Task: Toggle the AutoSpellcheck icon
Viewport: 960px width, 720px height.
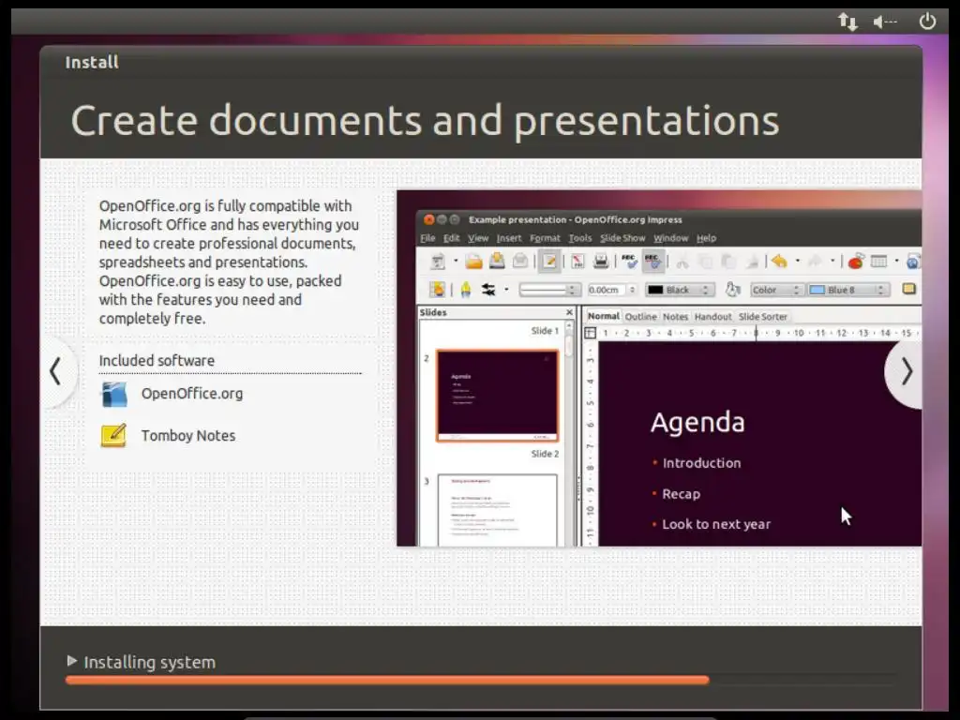Action: pyautogui.click(x=653, y=262)
